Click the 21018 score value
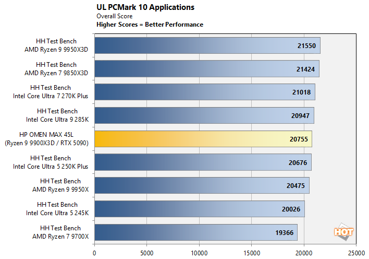 click(301, 92)
